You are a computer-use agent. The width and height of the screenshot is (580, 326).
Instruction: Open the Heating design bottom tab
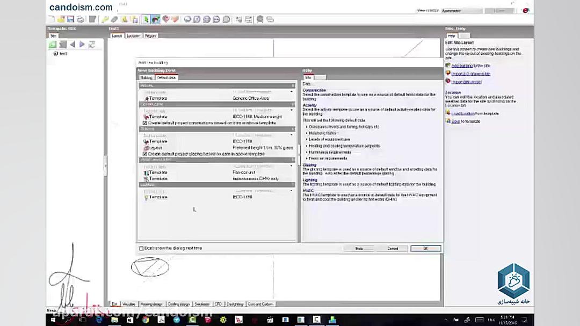coord(151,304)
